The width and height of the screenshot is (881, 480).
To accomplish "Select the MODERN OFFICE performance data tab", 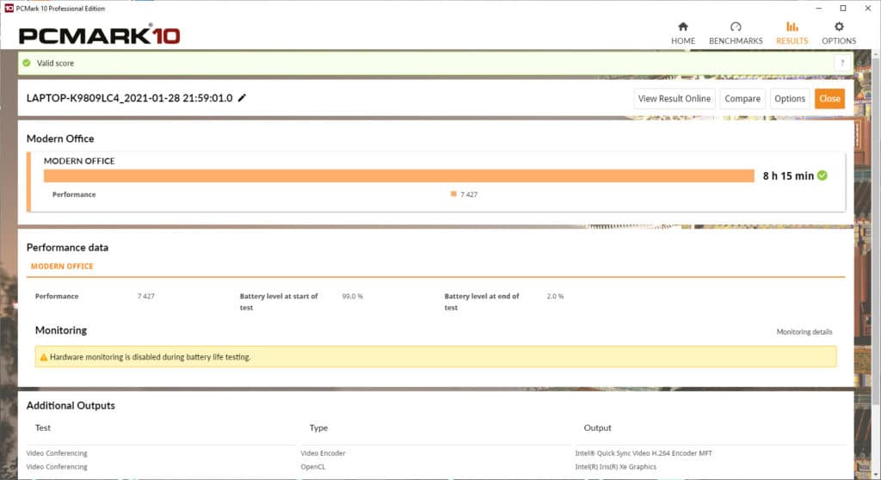I will [62, 267].
